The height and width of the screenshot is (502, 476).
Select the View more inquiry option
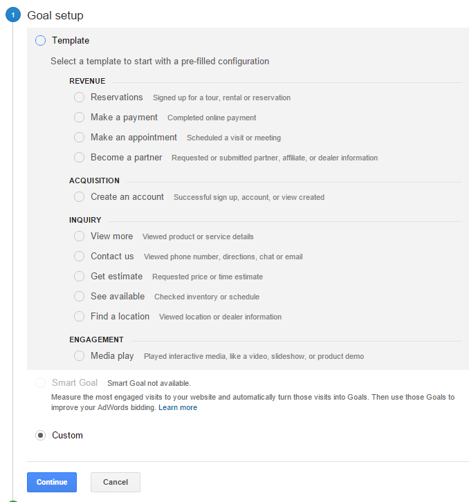point(79,236)
